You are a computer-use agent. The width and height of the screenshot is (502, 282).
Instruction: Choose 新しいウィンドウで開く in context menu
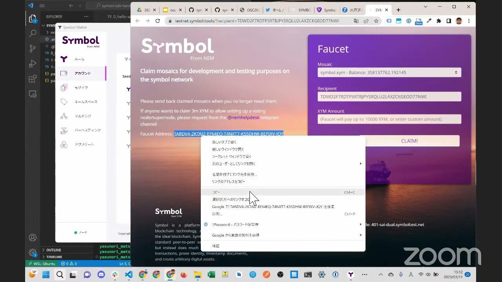(x=283, y=149)
